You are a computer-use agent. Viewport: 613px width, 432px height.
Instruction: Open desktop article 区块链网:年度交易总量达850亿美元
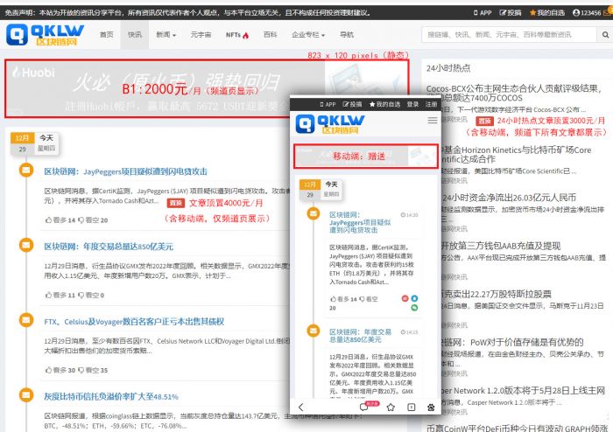tap(109, 247)
